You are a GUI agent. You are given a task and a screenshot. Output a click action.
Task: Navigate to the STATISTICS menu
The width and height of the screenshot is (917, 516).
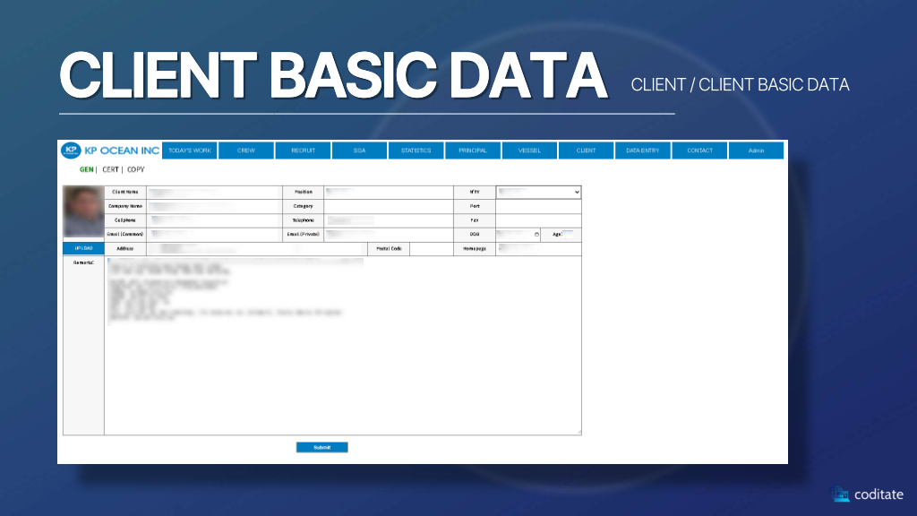click(416, 150)
